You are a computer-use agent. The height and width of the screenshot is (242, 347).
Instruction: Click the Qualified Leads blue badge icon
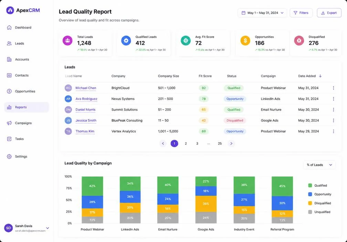point(126,41)
